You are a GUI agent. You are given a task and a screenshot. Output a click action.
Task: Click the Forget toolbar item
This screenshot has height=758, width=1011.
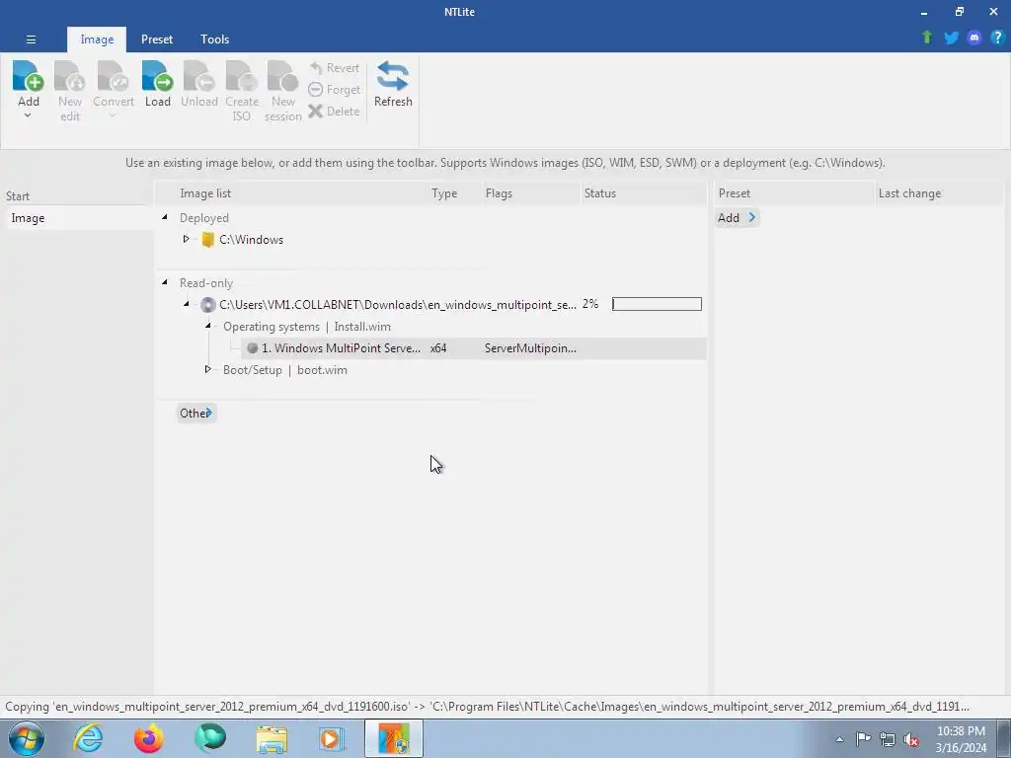[x=335, y=90]
